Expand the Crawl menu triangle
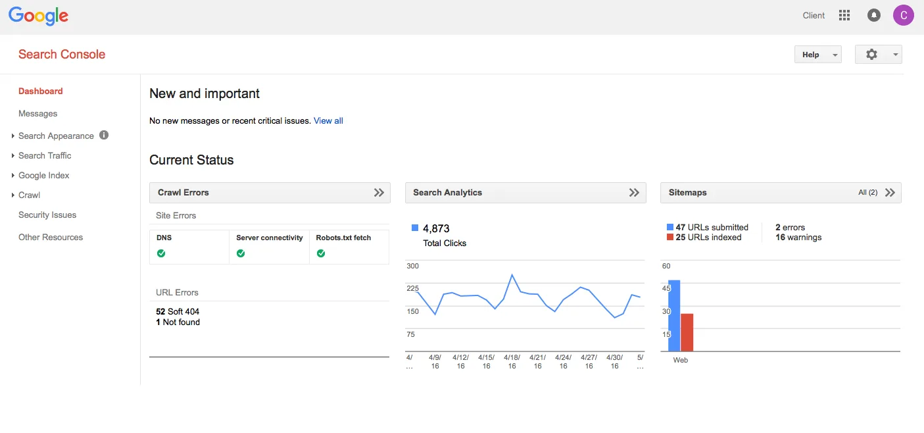This screenshot has height=433, width=924. [x=13, y=195]
